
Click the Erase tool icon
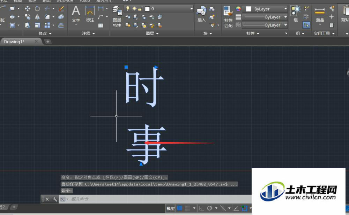pyautogui.click(x=61, y=9)
